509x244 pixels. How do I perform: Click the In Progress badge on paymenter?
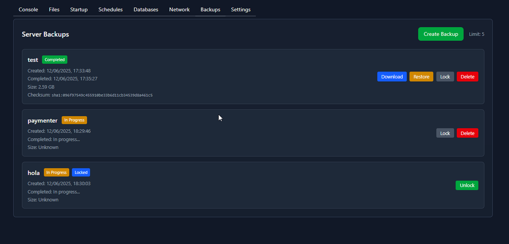pos(74,120)
